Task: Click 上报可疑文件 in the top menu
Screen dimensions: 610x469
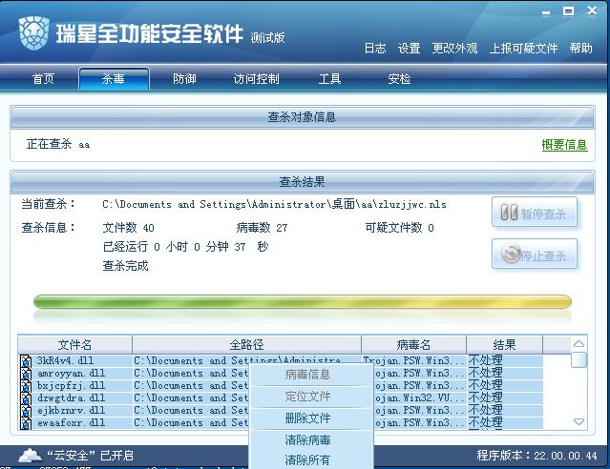Action: [x=523, y=49]
